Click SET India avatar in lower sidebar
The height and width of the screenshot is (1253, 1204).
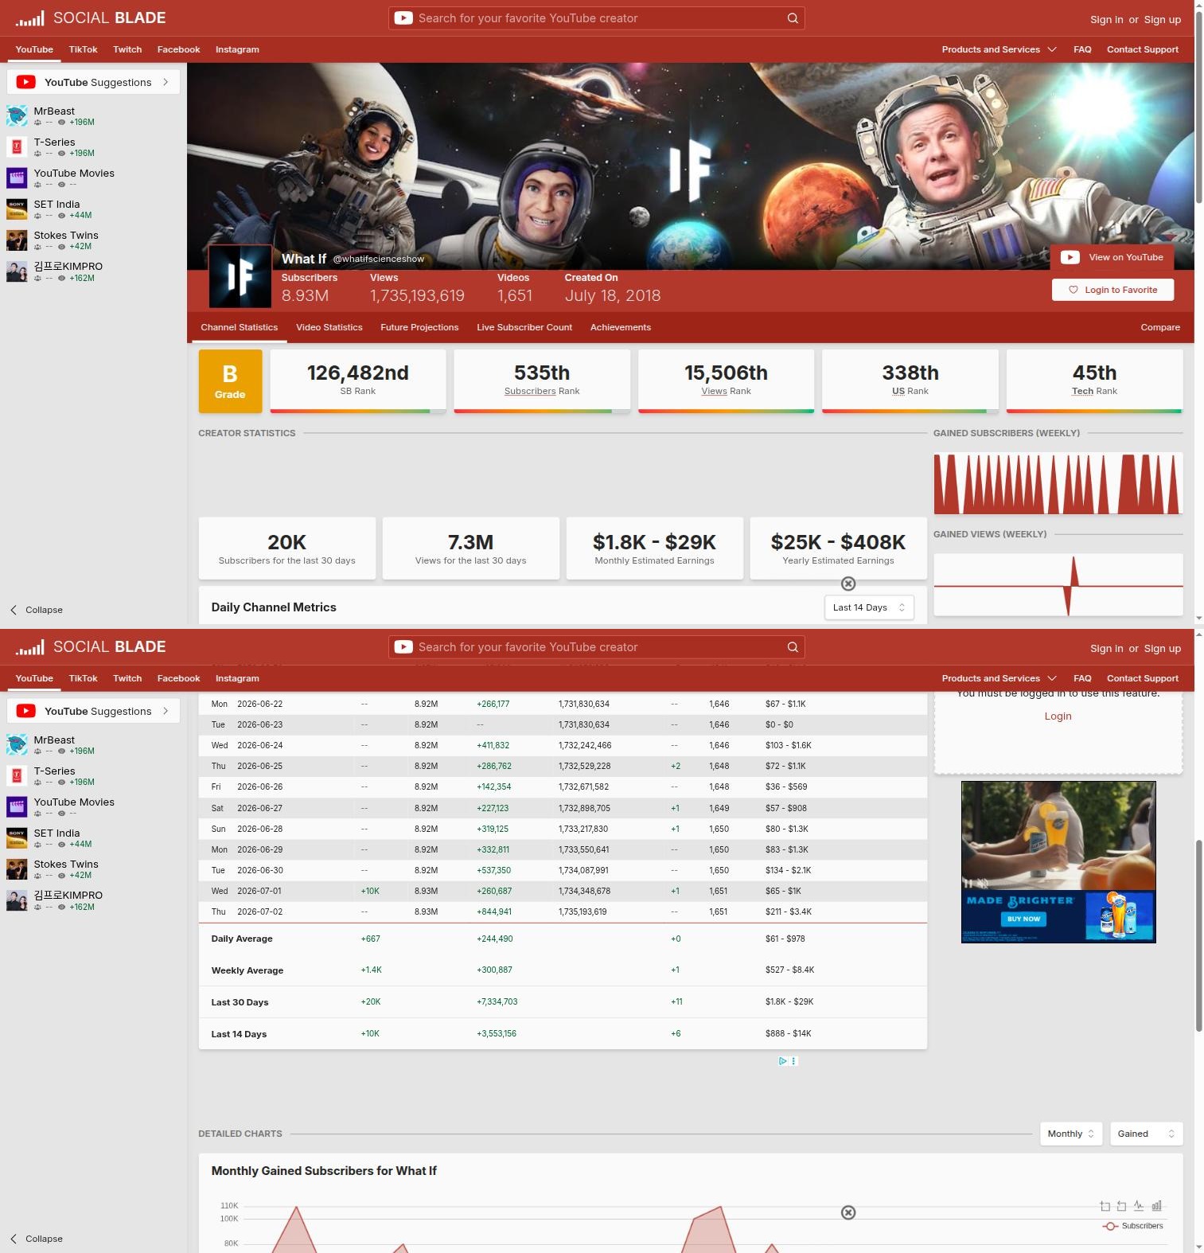pyautogui.click(x=17, y=837)
